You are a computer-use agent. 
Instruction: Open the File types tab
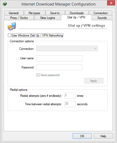pos(35,13)
